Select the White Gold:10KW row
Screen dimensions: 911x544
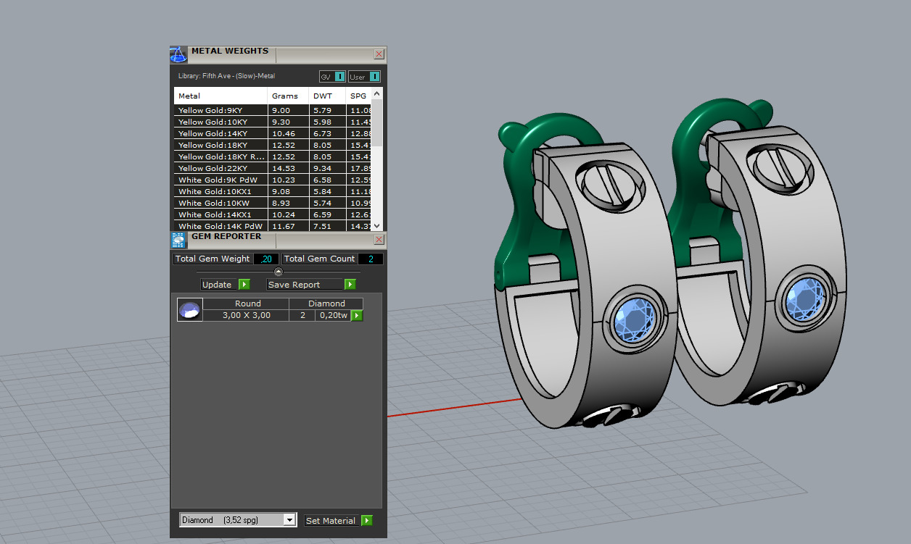coord(273,203)
